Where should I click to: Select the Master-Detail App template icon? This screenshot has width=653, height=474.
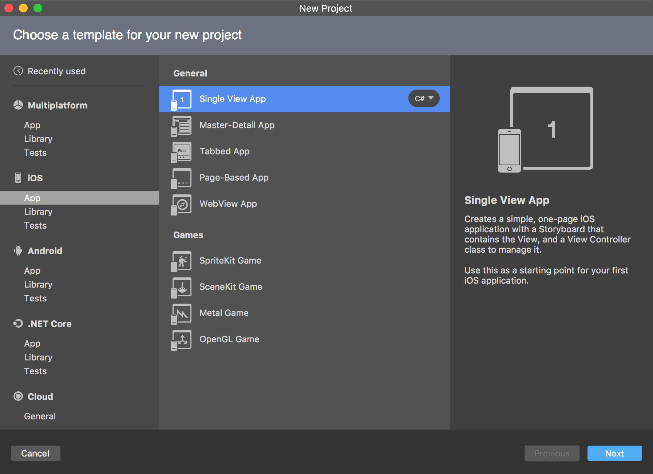coord(181,126)
